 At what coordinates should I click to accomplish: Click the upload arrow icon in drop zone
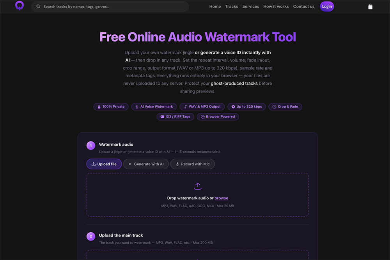198,186
